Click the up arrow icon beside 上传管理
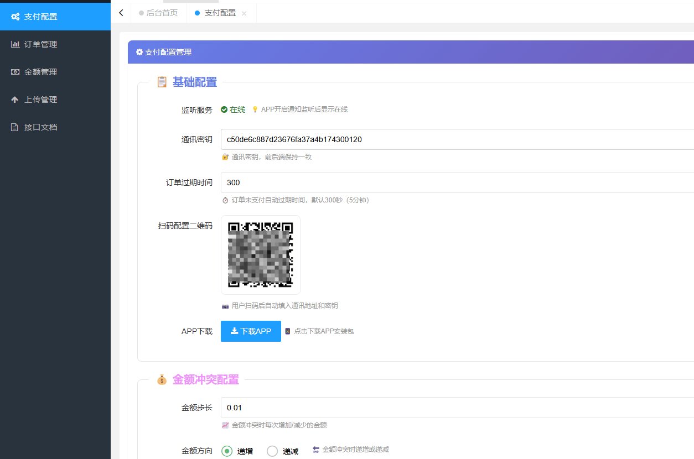 pyautogui.click(x=15, y=100)
